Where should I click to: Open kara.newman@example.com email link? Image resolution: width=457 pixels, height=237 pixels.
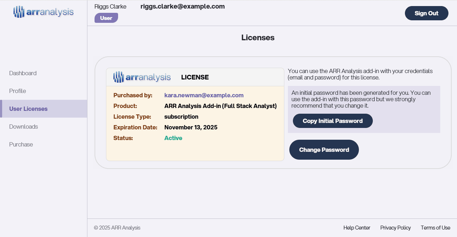[x=204, y=95]
